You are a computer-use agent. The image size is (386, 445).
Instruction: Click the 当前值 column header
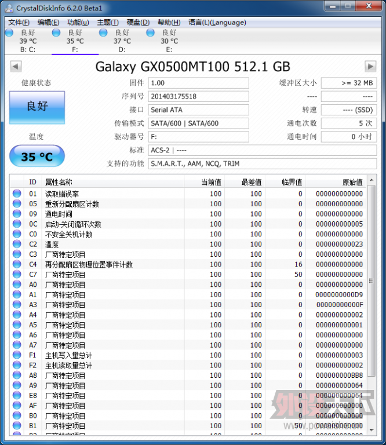(x=205, y=182)
